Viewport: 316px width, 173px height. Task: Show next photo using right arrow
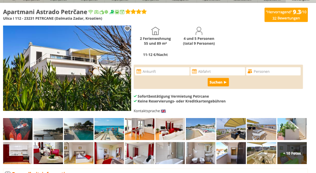click(127, 69)
